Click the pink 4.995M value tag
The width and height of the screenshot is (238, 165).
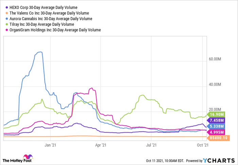(220, 132)
